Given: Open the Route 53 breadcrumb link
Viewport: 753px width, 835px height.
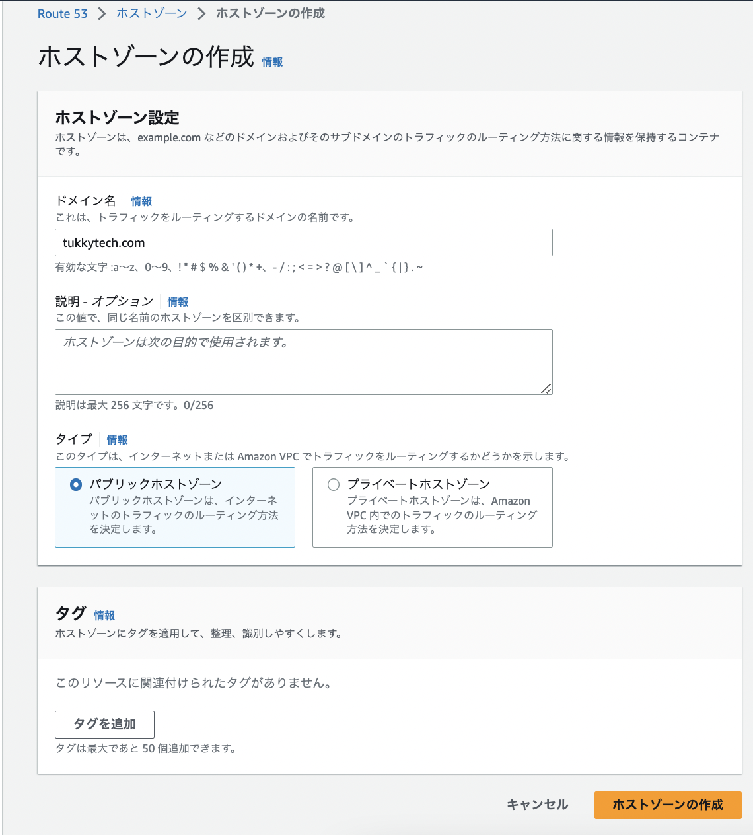Looking at the screenshot, I should pos(62,14).
